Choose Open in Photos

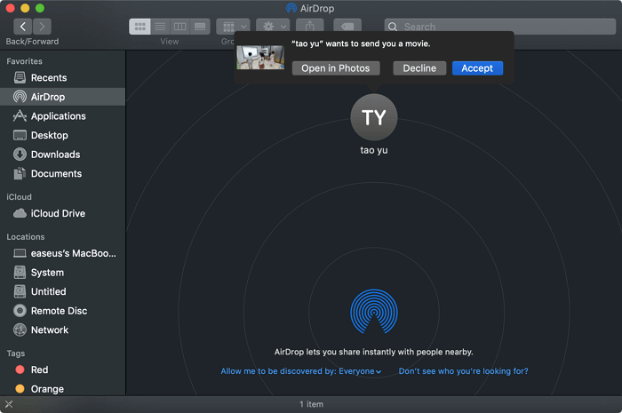pos(336,68)
